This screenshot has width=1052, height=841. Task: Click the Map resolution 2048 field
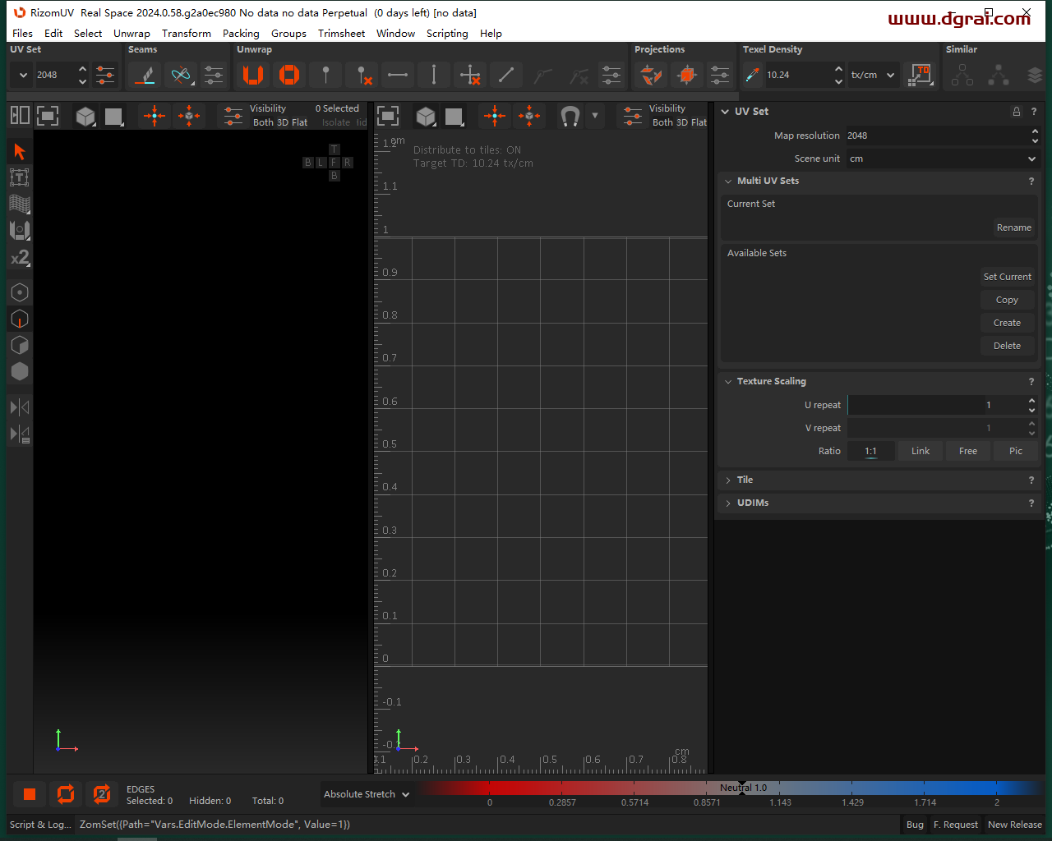click(x=944, y=136)
